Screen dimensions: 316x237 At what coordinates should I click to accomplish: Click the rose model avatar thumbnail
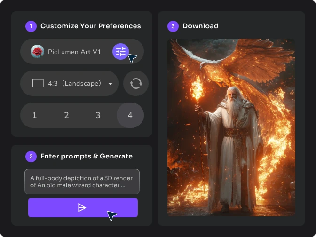click(x=37, y=52)
